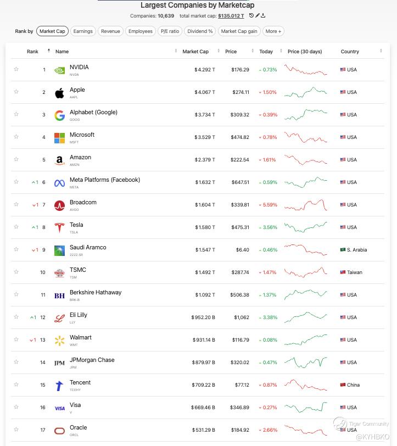
Task: Click Broadcom's 30-day price chart
Action: pos(305,205)
